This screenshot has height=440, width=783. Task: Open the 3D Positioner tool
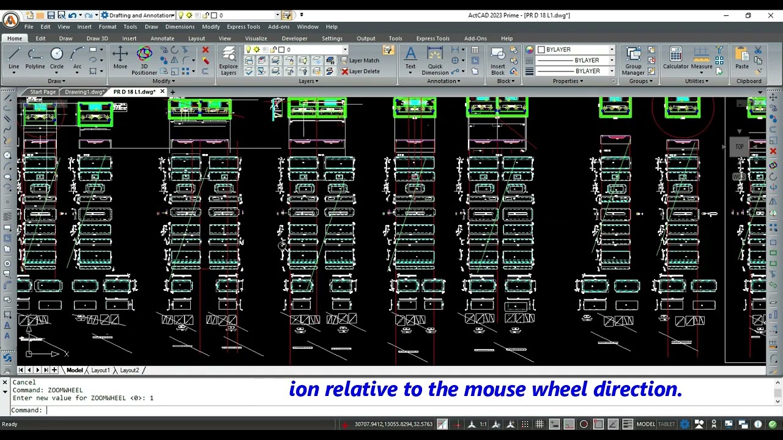(x=144, y=61)
